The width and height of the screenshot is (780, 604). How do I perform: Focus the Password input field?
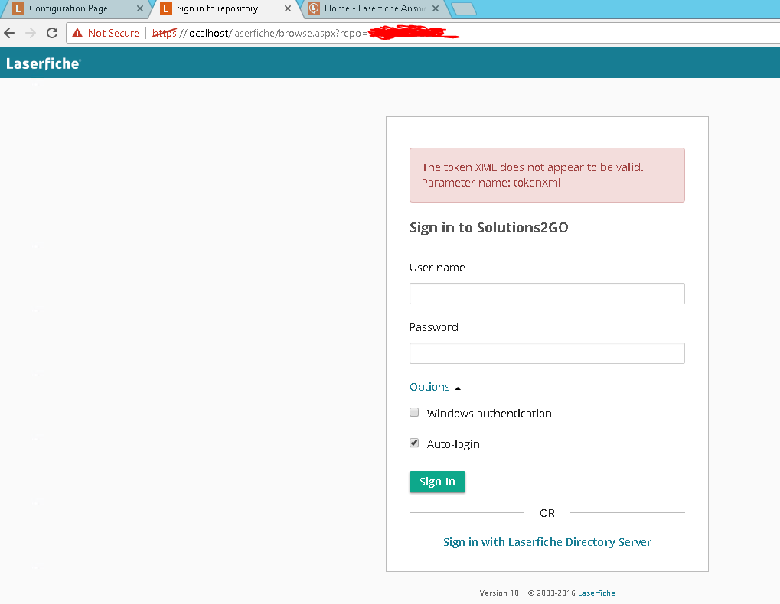coord(547,353)
